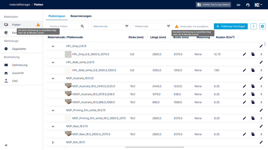268x150 pixels.
Task: Click the HOMAG Test Europe (Metric) button
Action: 213,5
